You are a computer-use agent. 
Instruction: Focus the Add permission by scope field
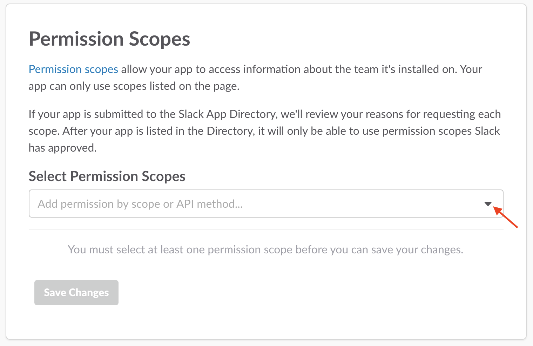245,204
